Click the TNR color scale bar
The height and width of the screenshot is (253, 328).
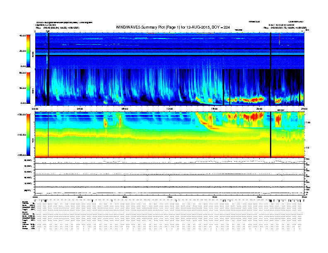pyautogui.click(x=28, y=135)
